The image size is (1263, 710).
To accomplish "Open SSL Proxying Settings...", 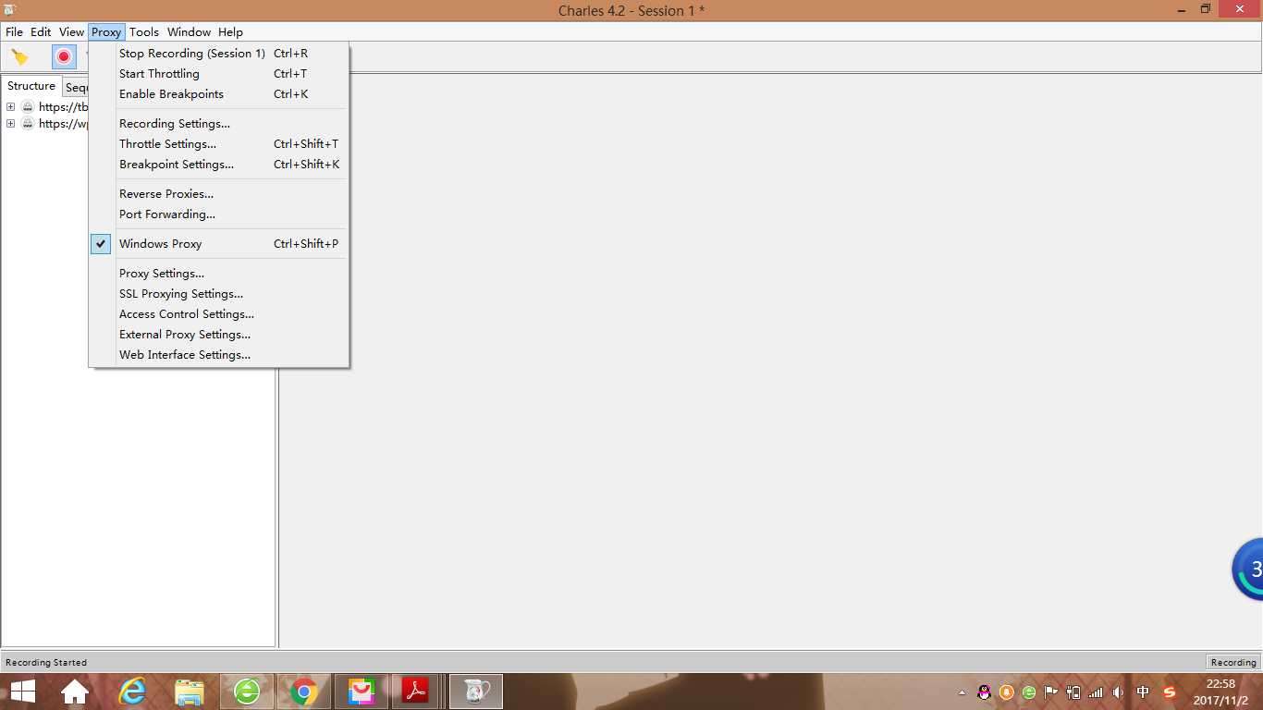I will pyautogui.click(x=219, y=294).
